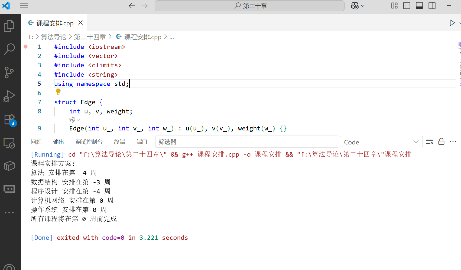Image resolution: width=461 pixels, height=270 pixels.
Task: Click the [Running] command output line
Action: [221, 154]
